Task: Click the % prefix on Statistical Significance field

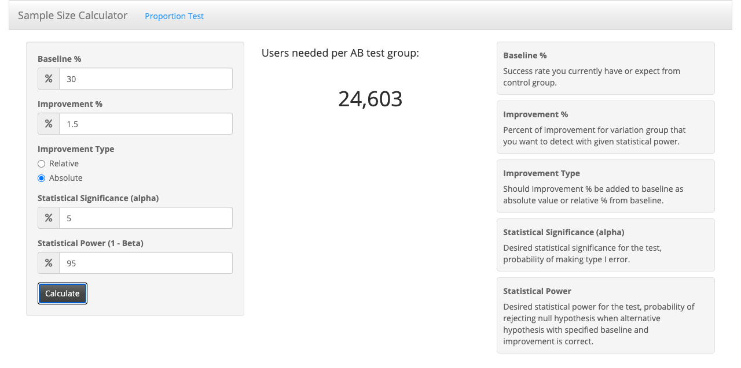Action: pos(48,218)
